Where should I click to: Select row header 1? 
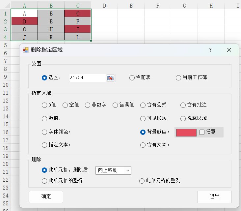coord(5,14)
